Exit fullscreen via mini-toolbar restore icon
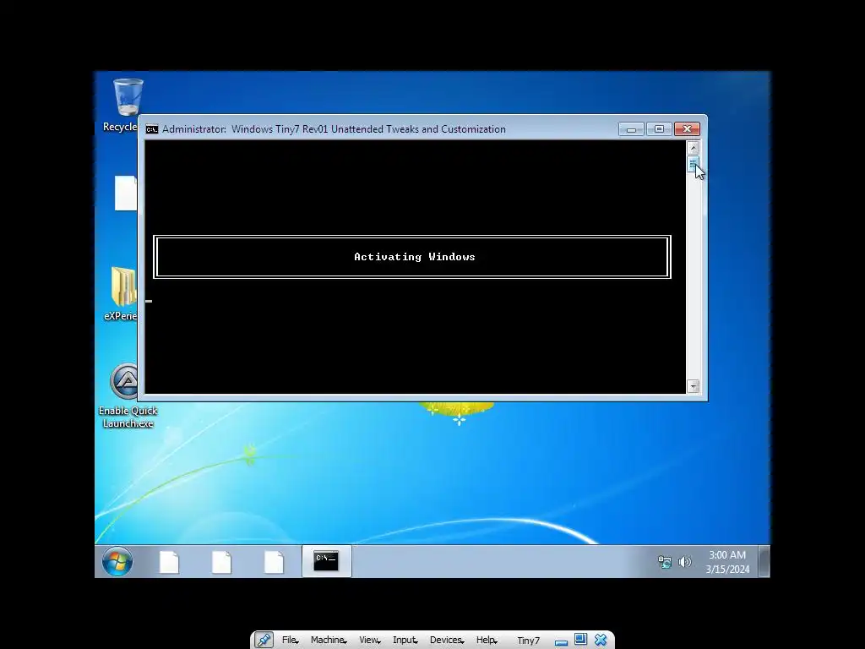The width and height of the screenshot is (865, 649). pos(580,640)
